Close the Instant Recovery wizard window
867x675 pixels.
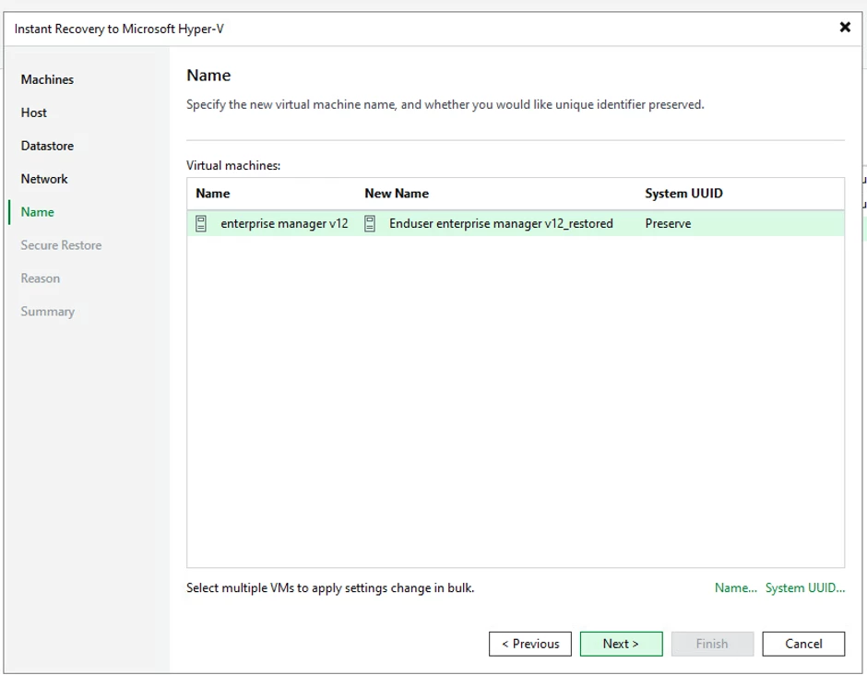[x=844, y=27]
